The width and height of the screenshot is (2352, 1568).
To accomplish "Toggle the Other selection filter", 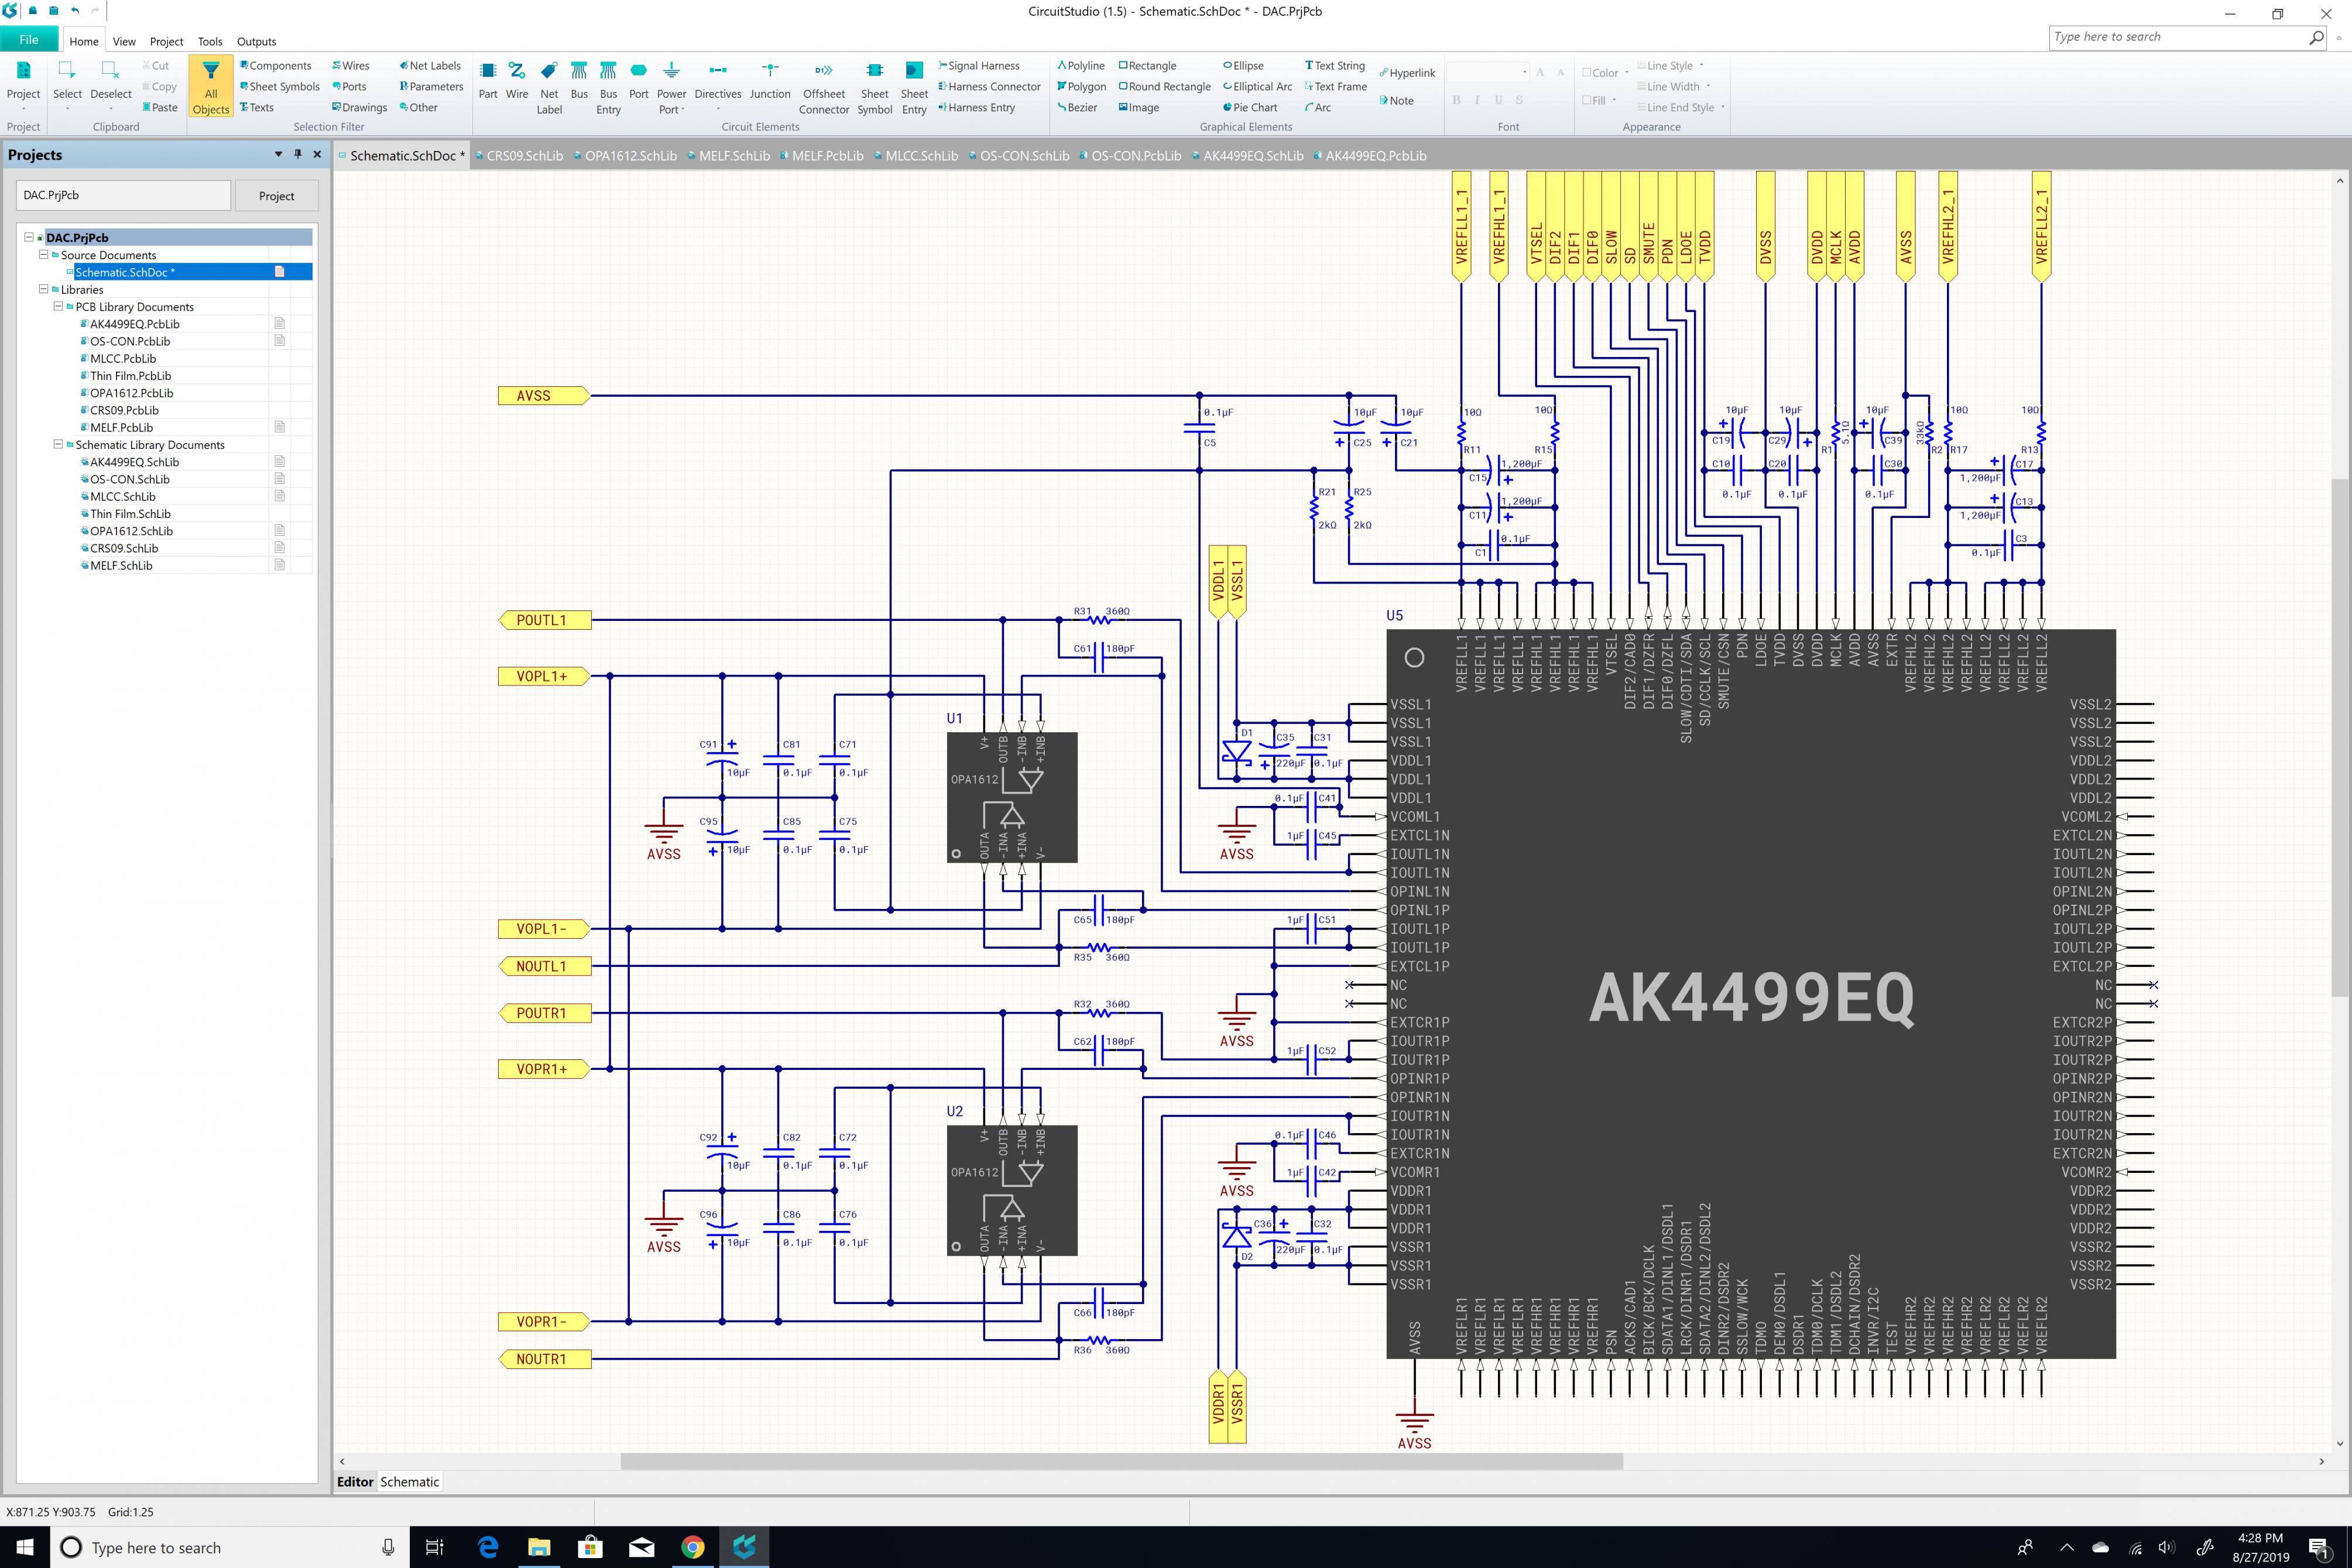I will click(418, 107).
